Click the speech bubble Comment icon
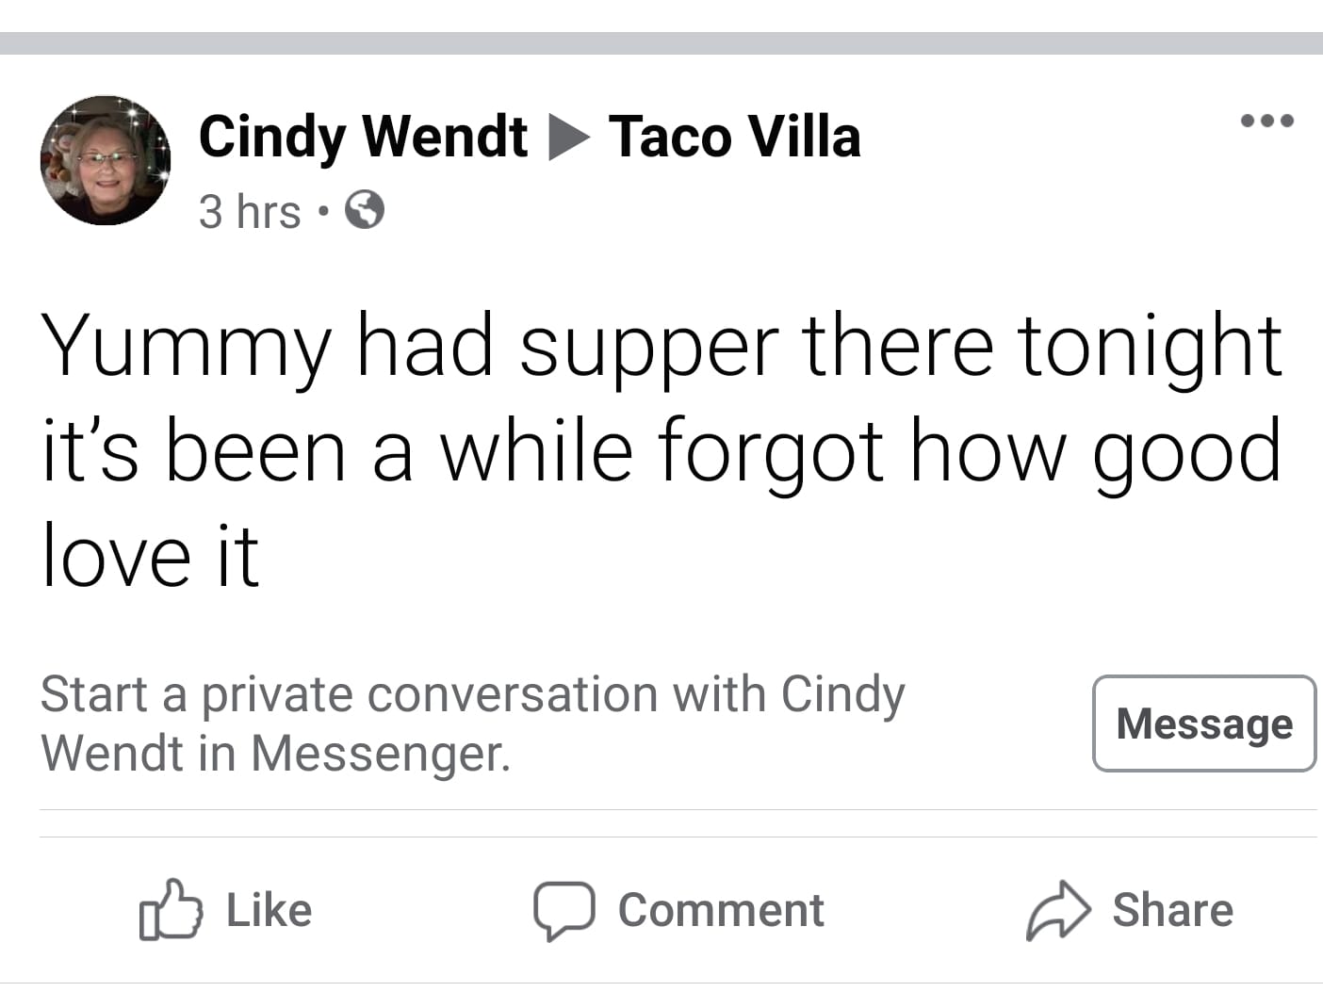The image size is (1323, 1008). [x=563, y=911]
